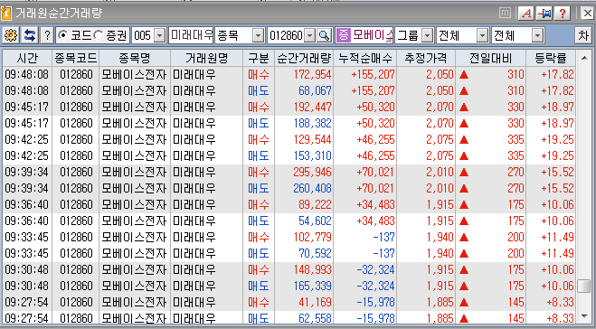Click 09:39:34 in the 295,946 row
Viewport: 596px width, 329px height.
point(26,172)
